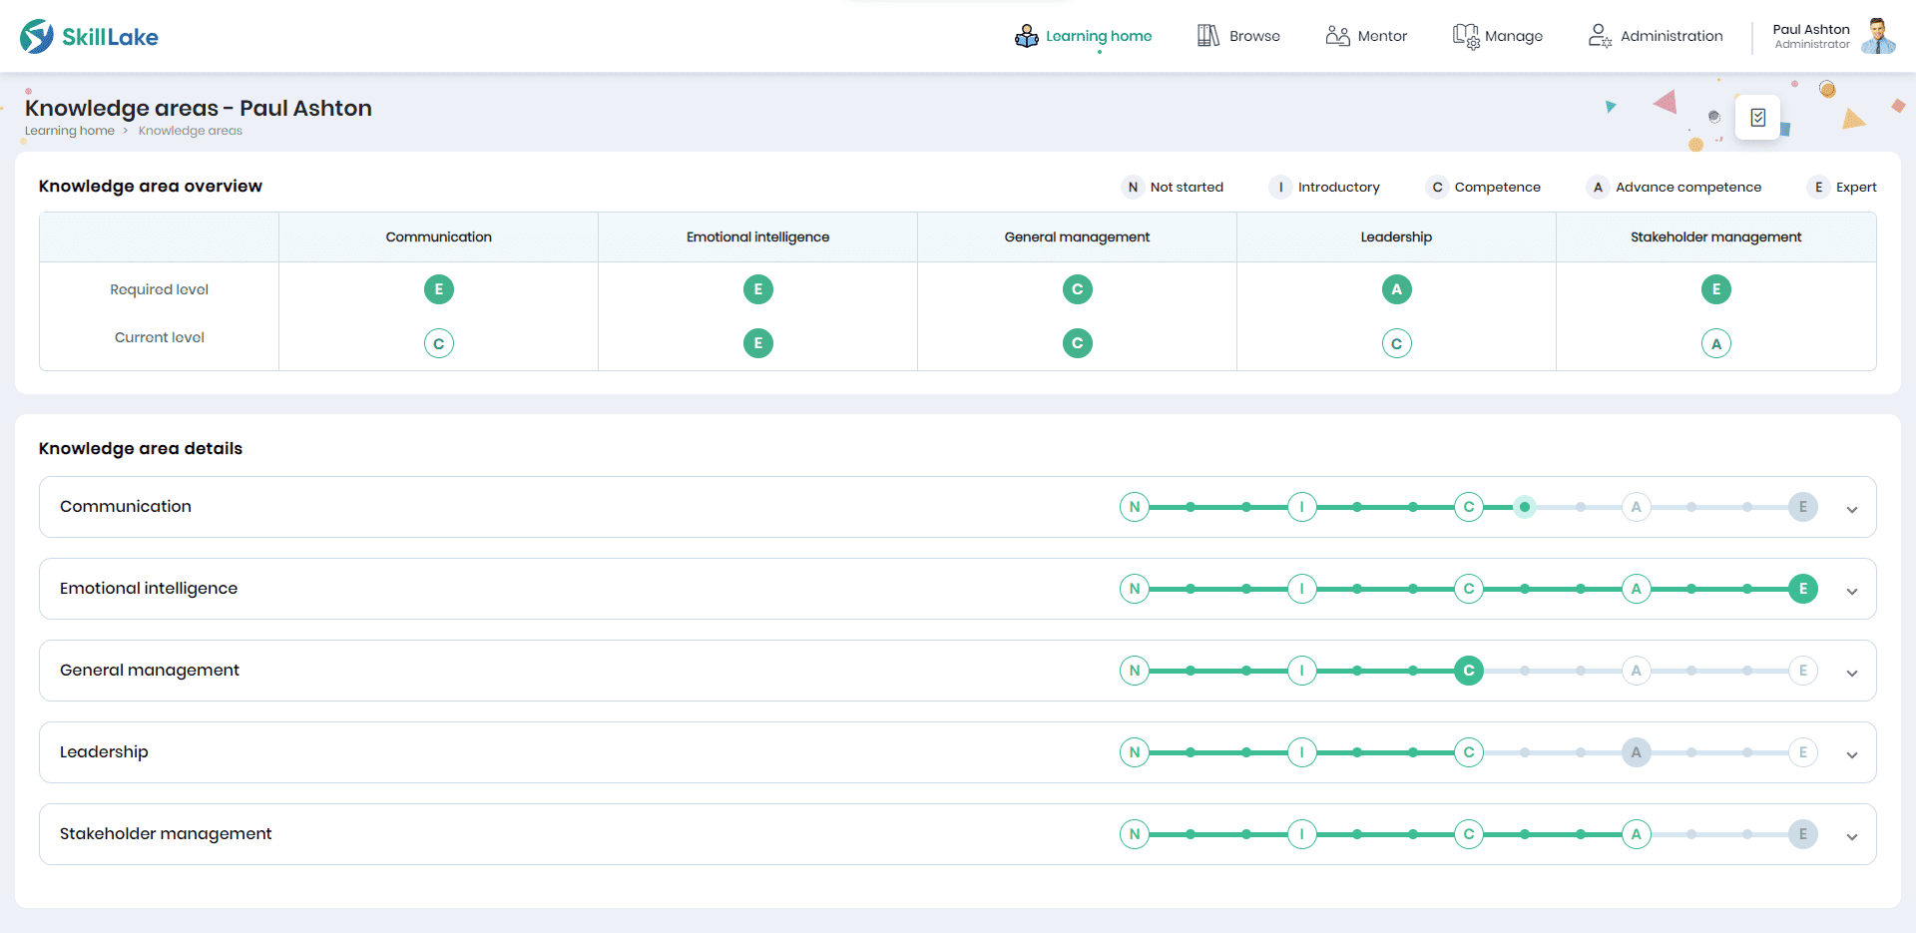The image size is (1916, 933).
Task: Click the Administration user-gear icon
Action: [1599, 36]
